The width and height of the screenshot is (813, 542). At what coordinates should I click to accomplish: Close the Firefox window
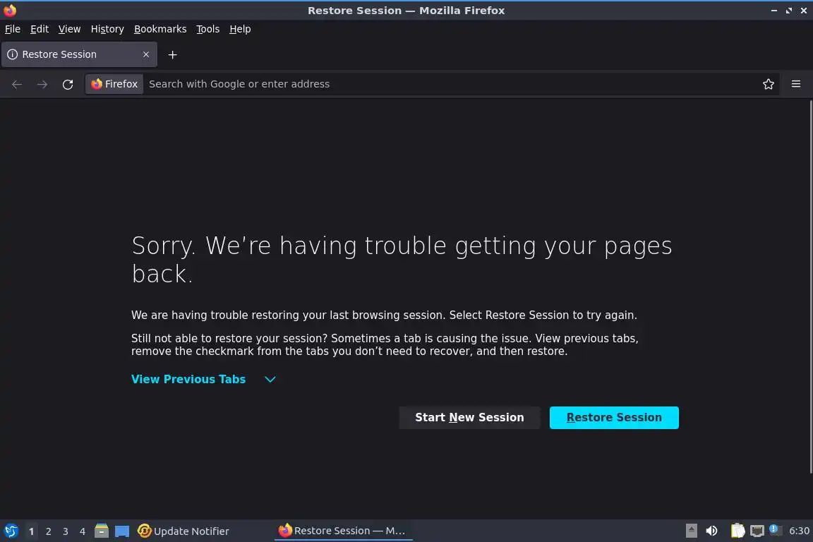click(x=804, y=11)
